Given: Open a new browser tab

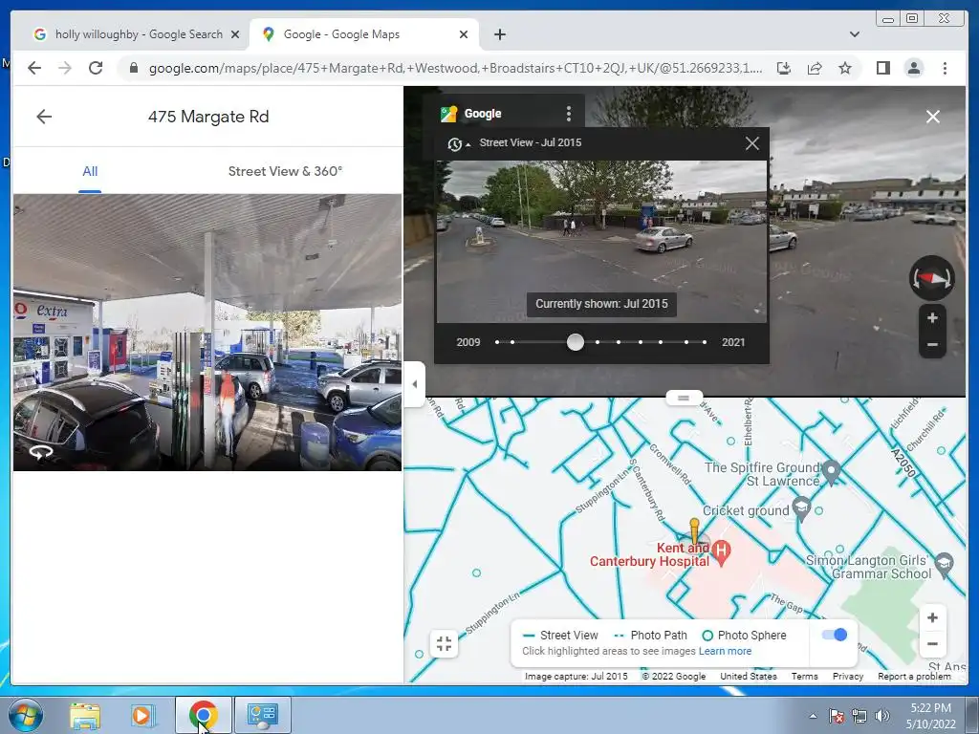Looking at the screenshot, I should 499,34.
